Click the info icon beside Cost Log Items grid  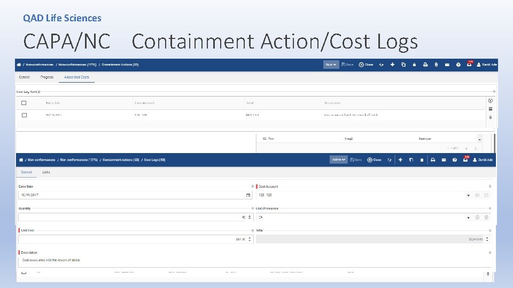pyautogui.click(x=491, y=101)
